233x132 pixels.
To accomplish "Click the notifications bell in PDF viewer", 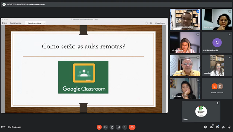I will point(151,23).
